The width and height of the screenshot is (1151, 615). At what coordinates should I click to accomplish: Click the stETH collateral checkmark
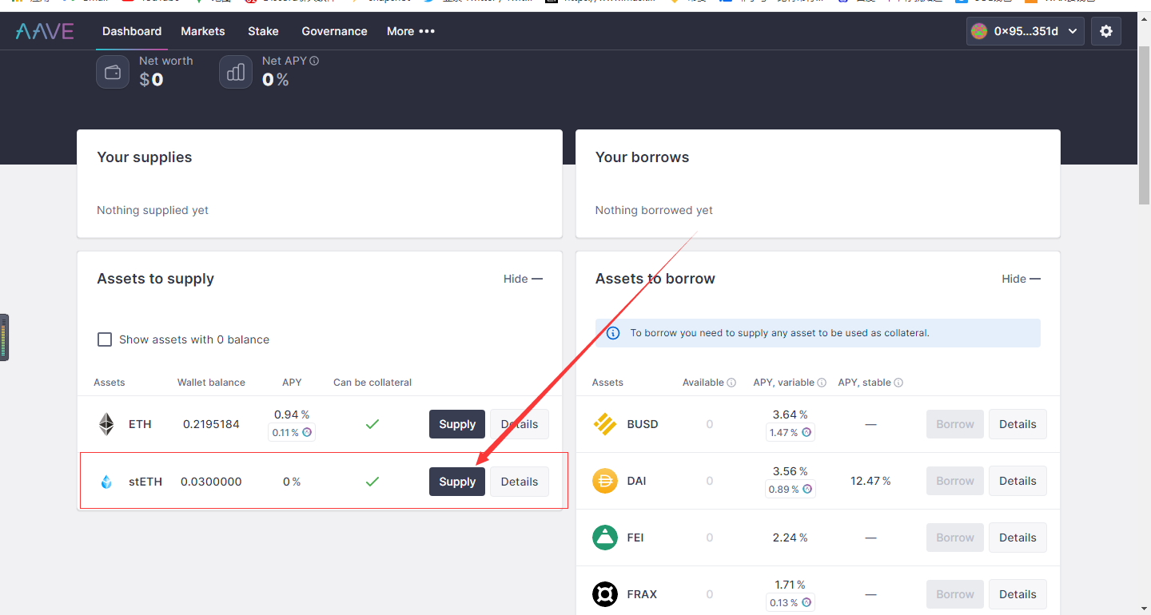(x=372, y=482)
